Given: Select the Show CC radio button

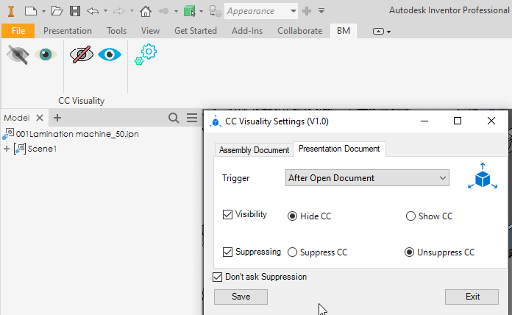Looking at the screenshot, I should point(410,216).
